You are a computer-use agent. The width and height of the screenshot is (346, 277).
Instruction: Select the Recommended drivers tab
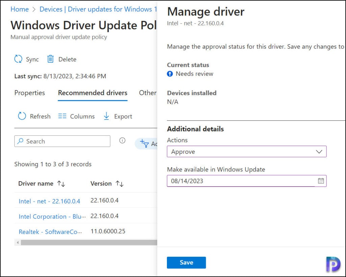point(93,93)
